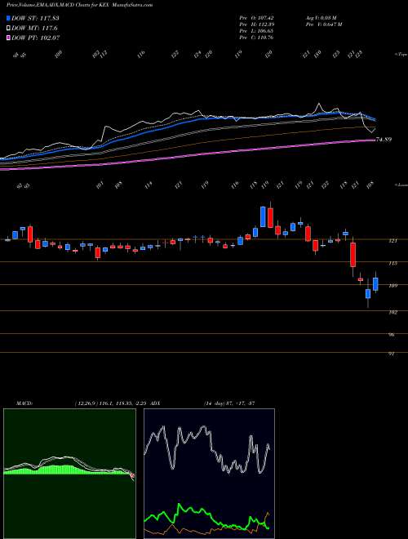The width and height of the screenshot is (408, 539).
Task: Click the blue DOW ST legend marker
Action: [x=9, y=18]
